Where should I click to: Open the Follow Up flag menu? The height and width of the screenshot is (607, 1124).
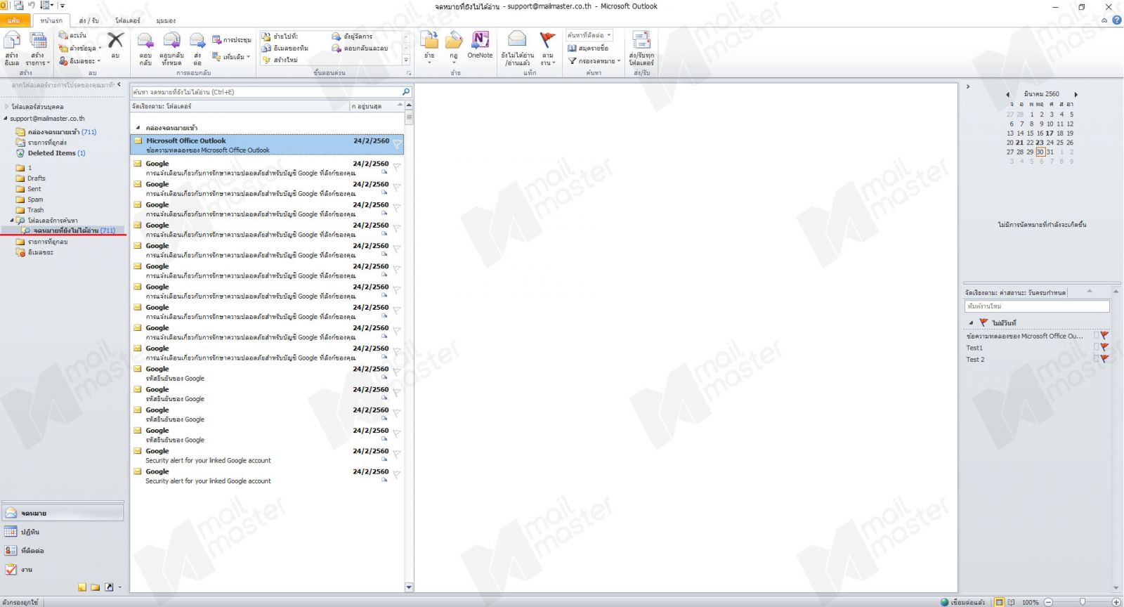pos(548,48)
